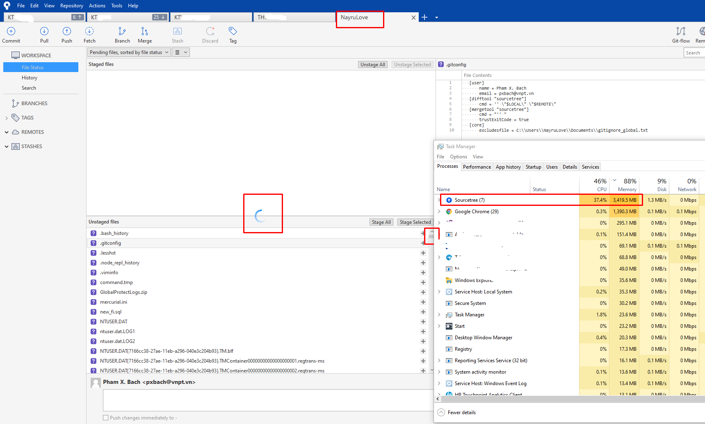Open the View menu in Task Manager
Screen dimensions: 705x424
[x=478, y=157]
